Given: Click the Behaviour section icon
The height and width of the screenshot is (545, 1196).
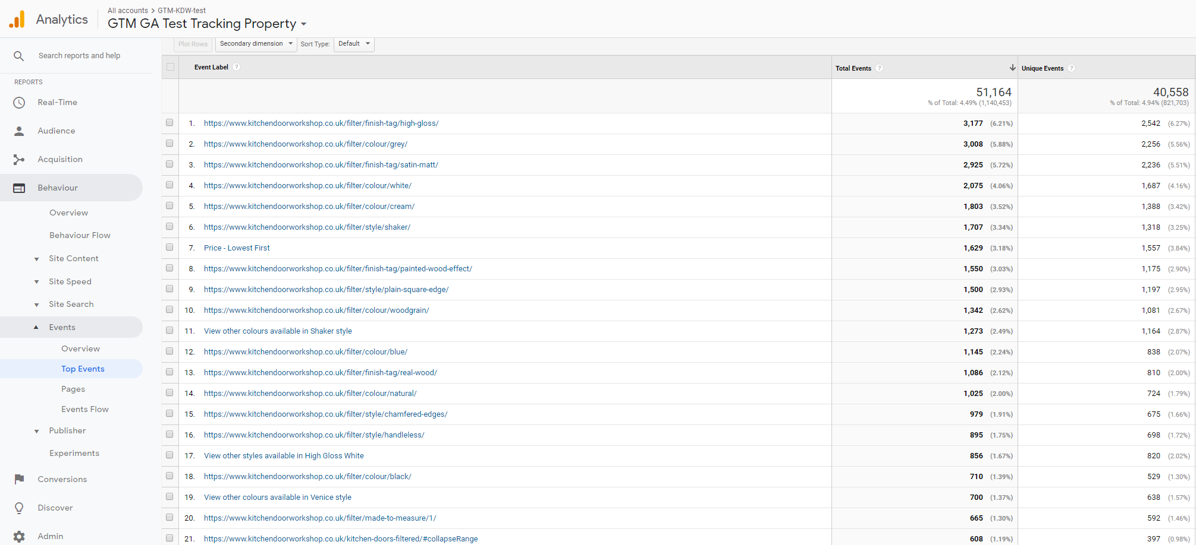Looking at the screenshot, I should (x=19, y=188).
